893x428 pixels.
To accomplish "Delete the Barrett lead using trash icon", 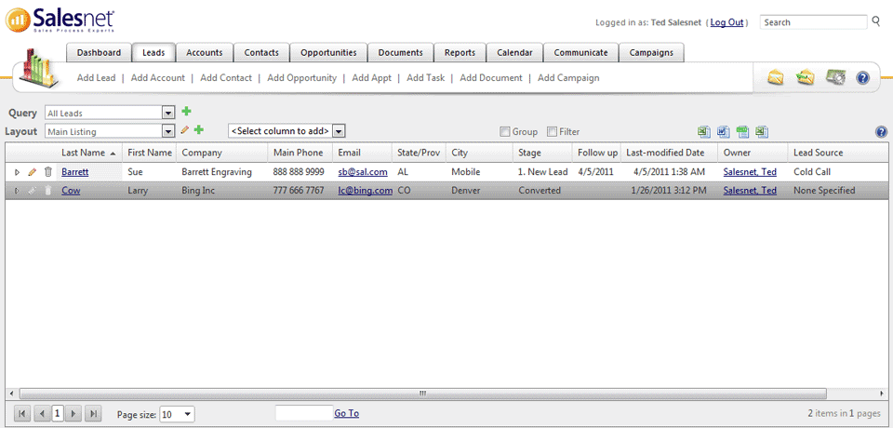I will [x=47, y=172].
